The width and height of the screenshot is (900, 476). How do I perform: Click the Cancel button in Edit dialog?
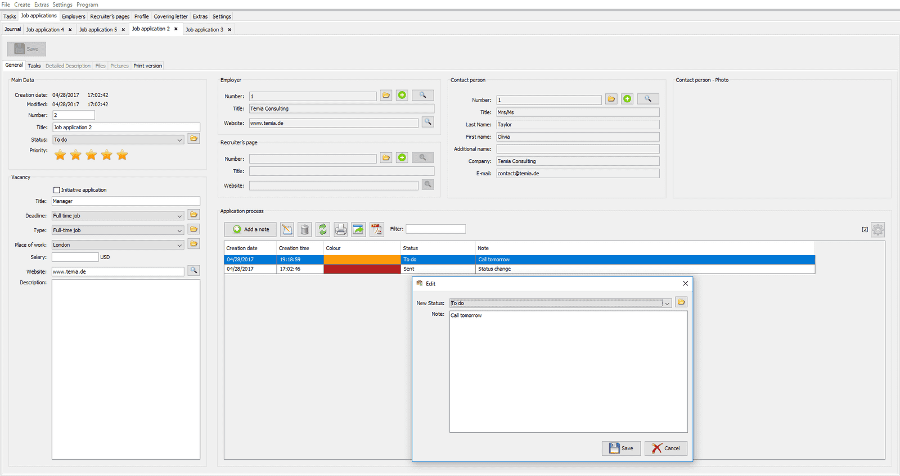tap(665, 448)
